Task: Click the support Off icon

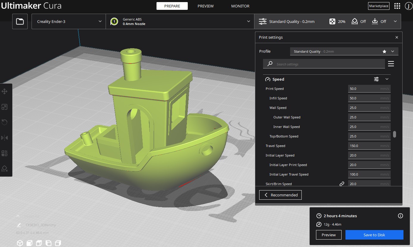Action: coord(354,21)
